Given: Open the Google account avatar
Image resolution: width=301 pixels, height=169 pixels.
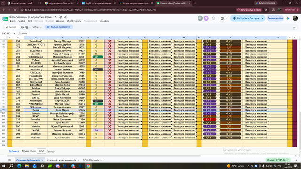Looking at the screenshot, I should 295,18.
